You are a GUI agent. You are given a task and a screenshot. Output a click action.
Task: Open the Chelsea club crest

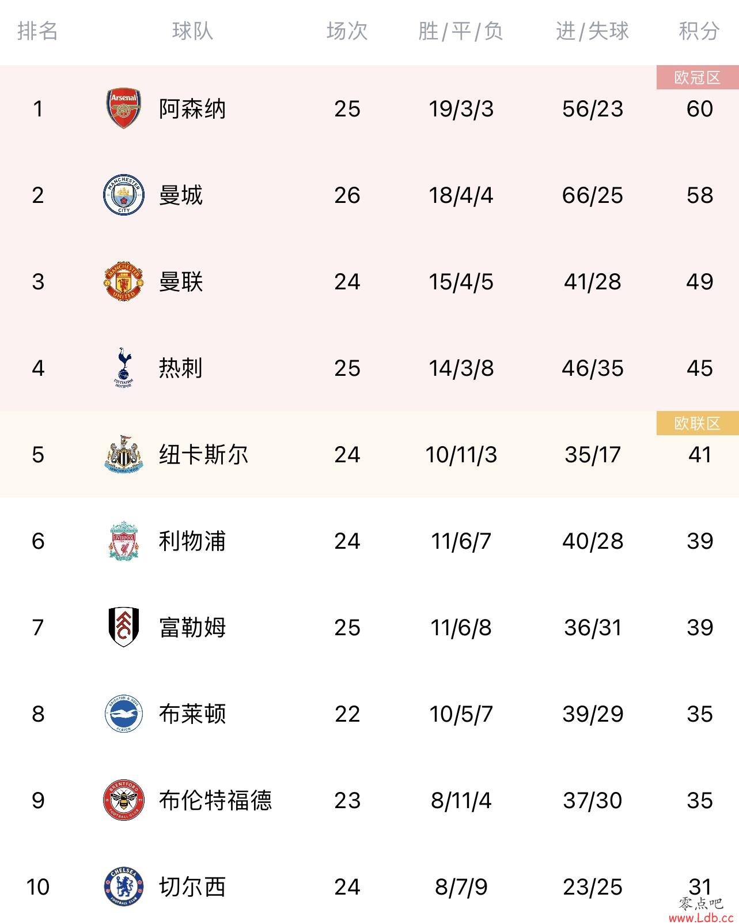(123, 887)
